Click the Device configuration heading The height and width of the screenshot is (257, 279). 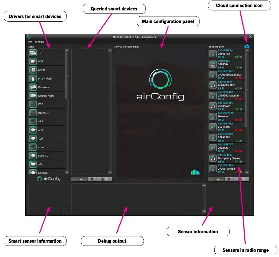click(126, 47)
